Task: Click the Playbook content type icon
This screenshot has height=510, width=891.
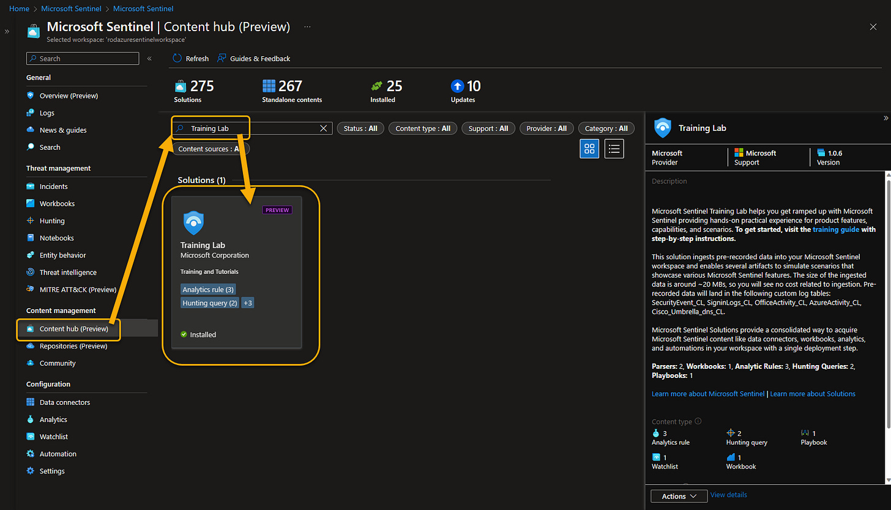Action: click(x=805, y=433)
